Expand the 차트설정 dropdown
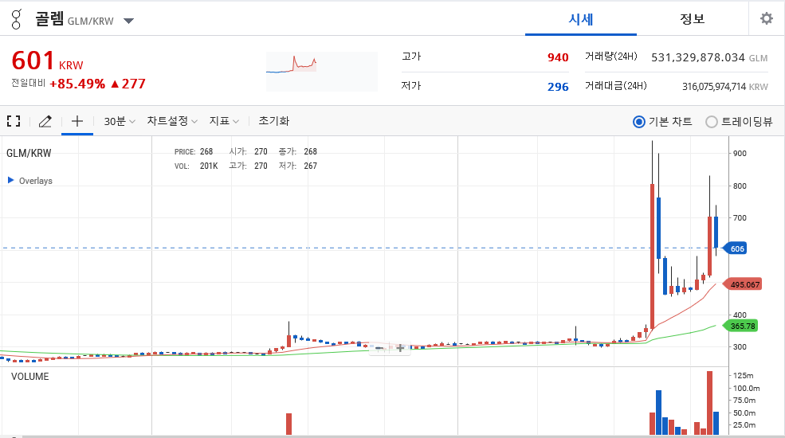The width and height of the screenshot is (785, 438). click(172, 121)
